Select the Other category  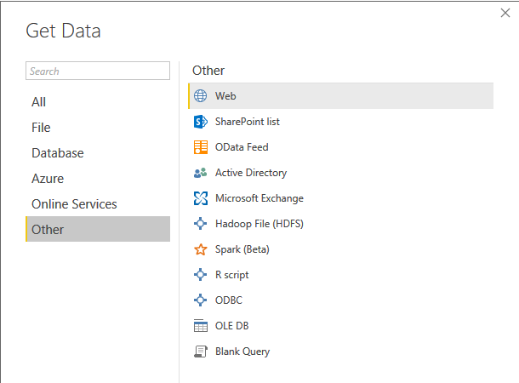click(x=98, y=229)
